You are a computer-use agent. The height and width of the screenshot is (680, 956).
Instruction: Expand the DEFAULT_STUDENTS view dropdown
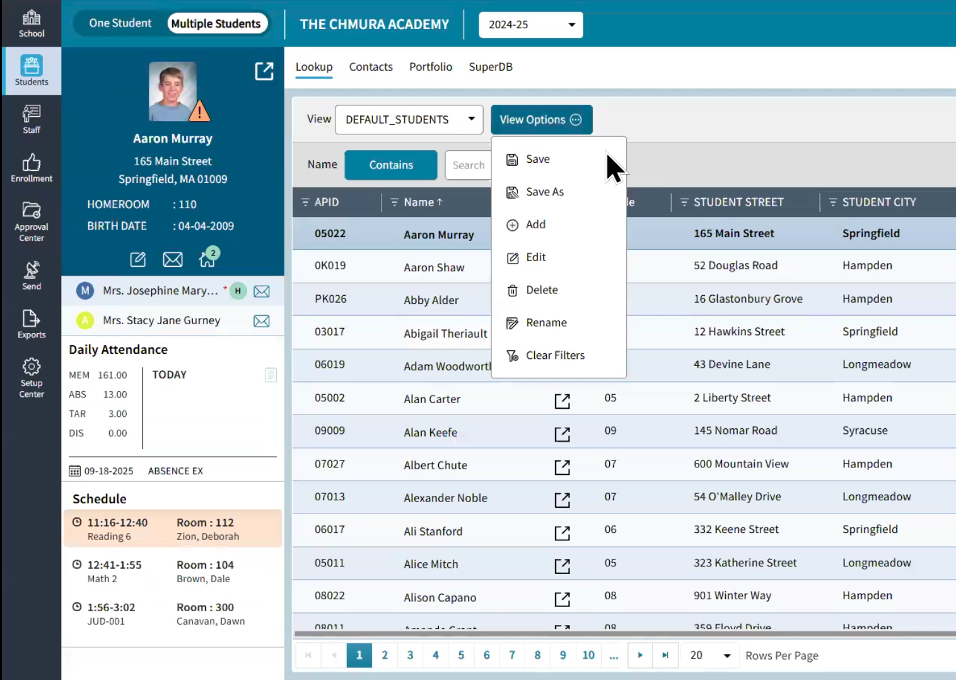pyautogui.click(x=409, y=119)
